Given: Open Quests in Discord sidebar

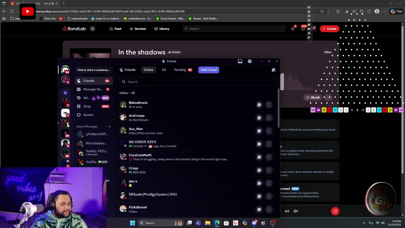Looking at the screenshot, I should click(x=94, y=115).
